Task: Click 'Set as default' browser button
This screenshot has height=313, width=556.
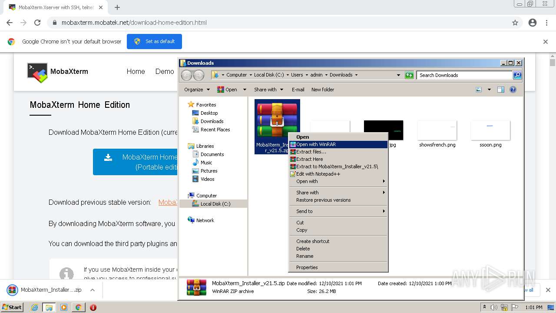Action: pos(154,41)
